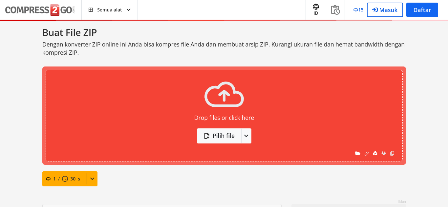This screenshot has width=448, height=207.
Task: Open file upload from Google Drive
Action: [375, 153]
